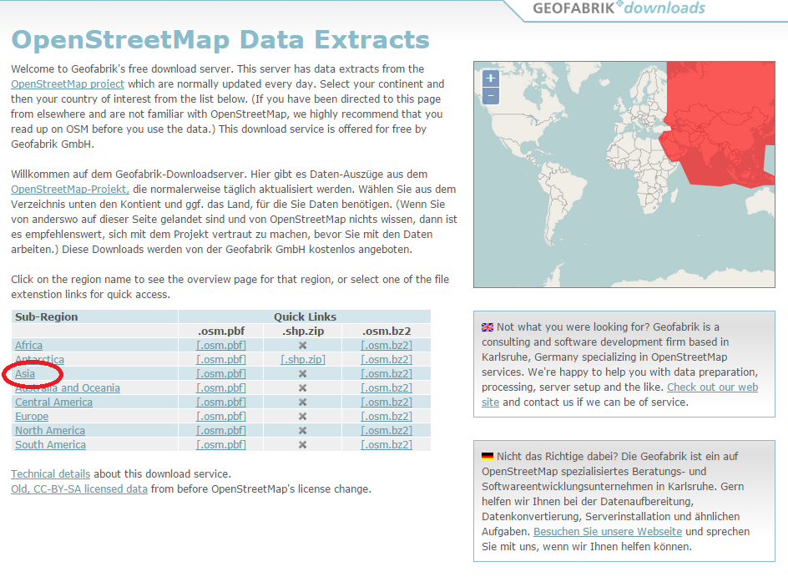The width and height of the screenshot is (788, 577).
Task: Zoom in on the world map
Action: coord(490,77)
